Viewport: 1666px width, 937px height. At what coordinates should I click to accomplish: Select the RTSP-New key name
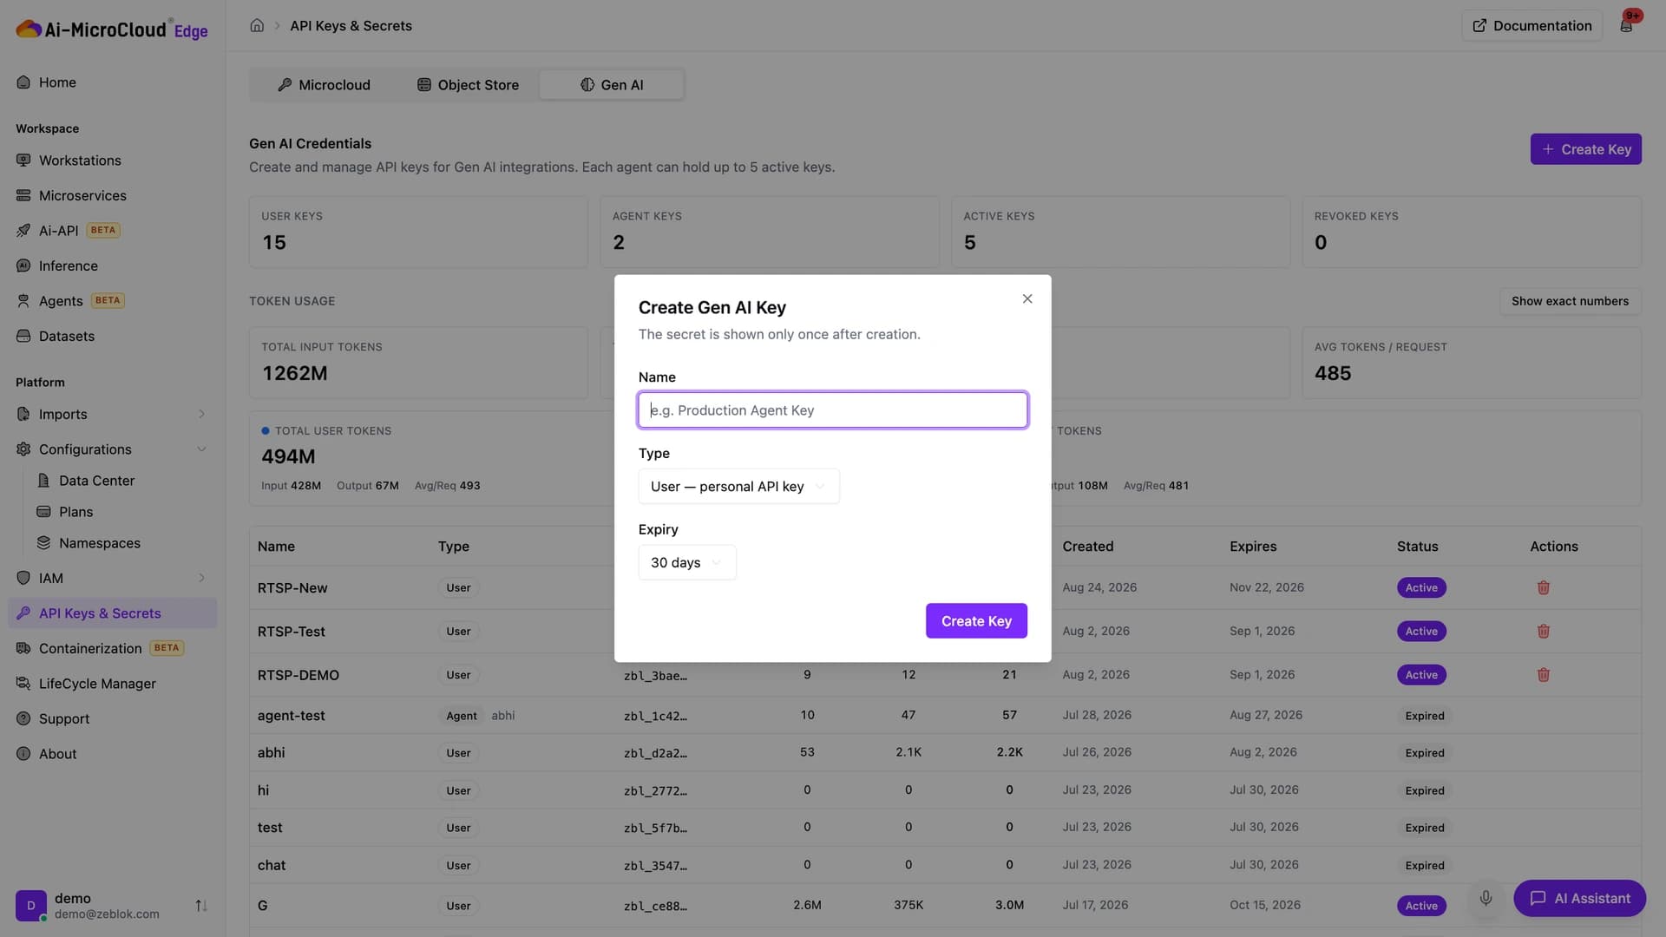[x=292, y=588]
